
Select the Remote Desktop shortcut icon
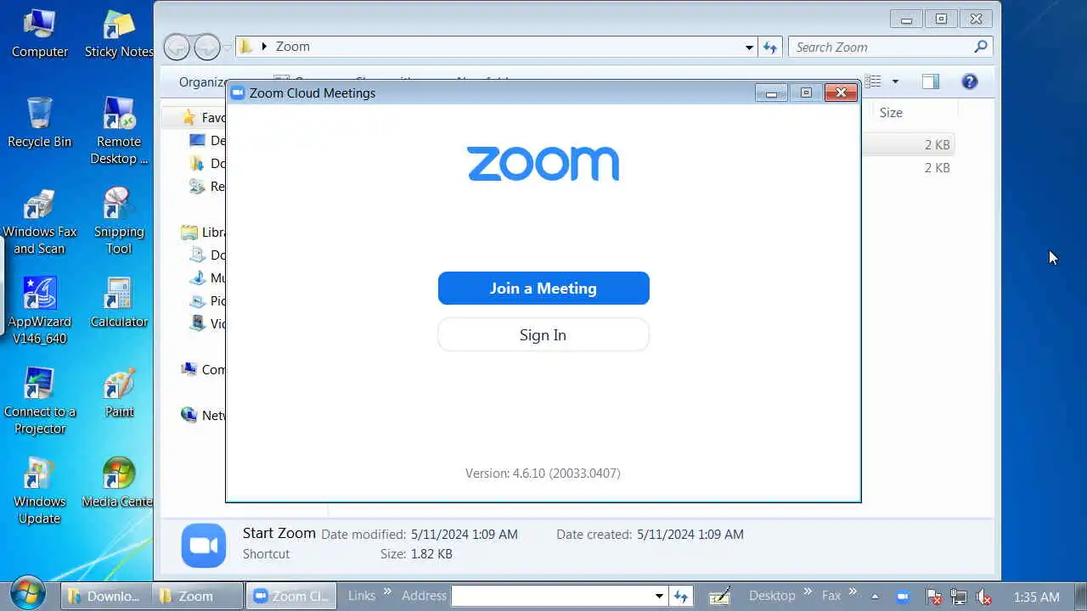(119, 132)
